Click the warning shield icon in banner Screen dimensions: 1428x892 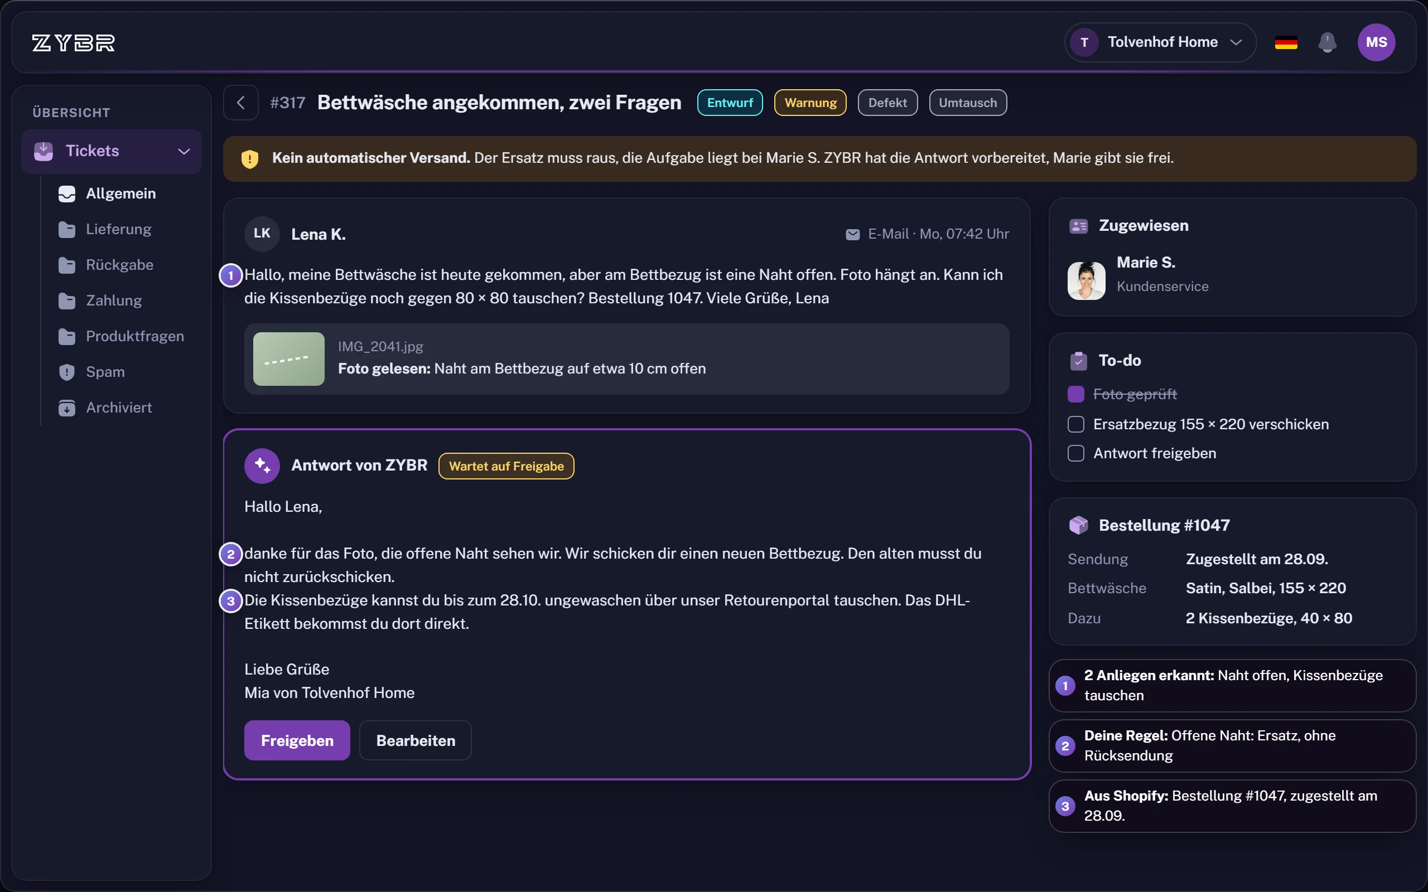pos(249,159)
